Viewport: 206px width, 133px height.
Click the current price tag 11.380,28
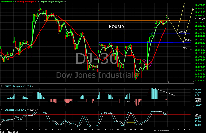pos(200,18)
